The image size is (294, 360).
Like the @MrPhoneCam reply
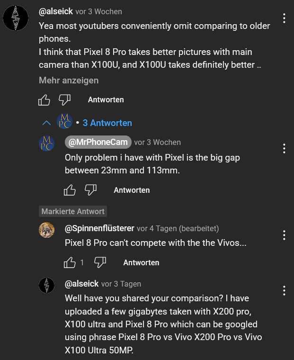[x=70, y=190]
